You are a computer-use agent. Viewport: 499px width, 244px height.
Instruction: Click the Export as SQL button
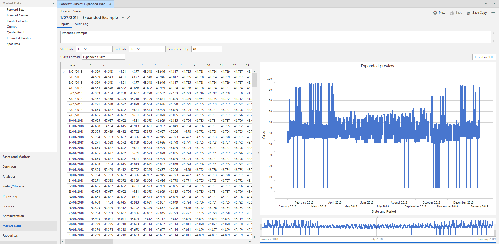coord(484,57)
